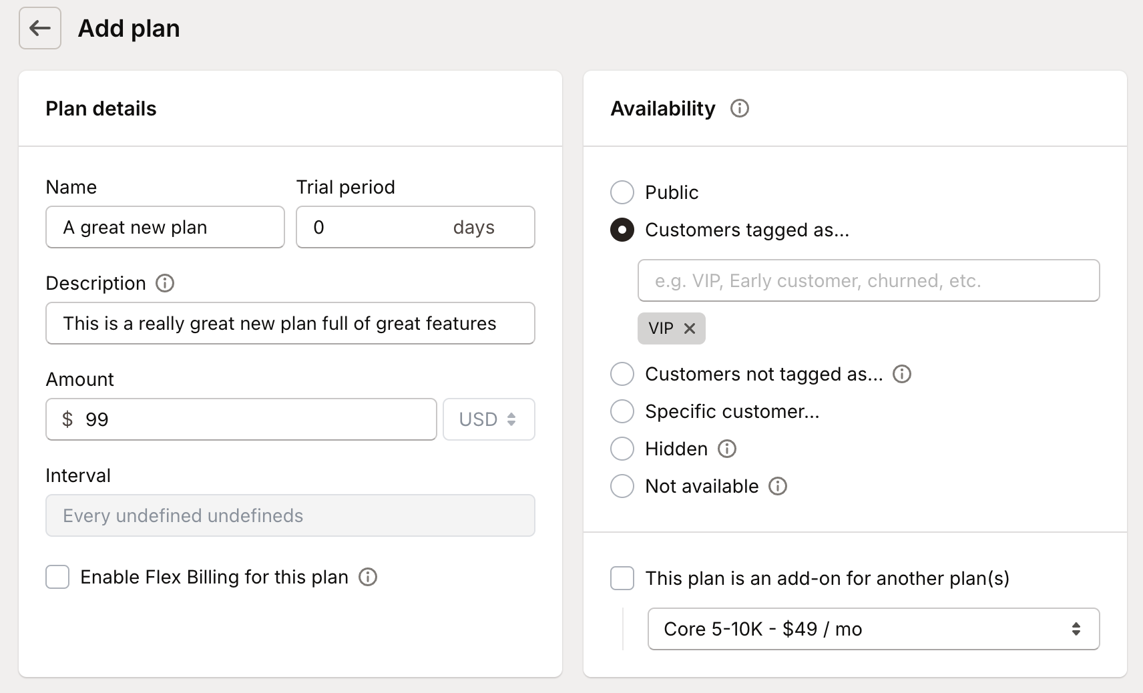Remove the VIP tag using its X icon
This screenshot has height=693, width=1143.
click(x=690, y=328)
